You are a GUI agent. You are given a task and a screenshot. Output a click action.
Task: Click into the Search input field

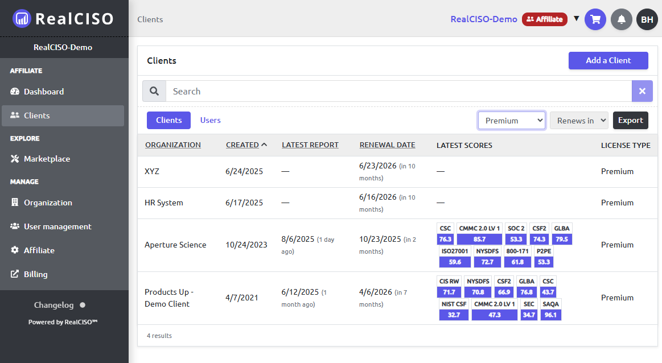(398, 91)
